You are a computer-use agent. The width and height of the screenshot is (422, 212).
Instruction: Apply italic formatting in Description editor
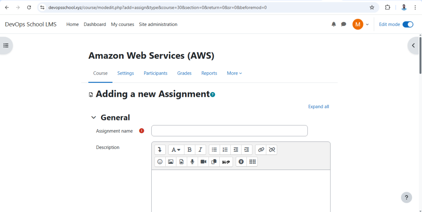(200, 149)
